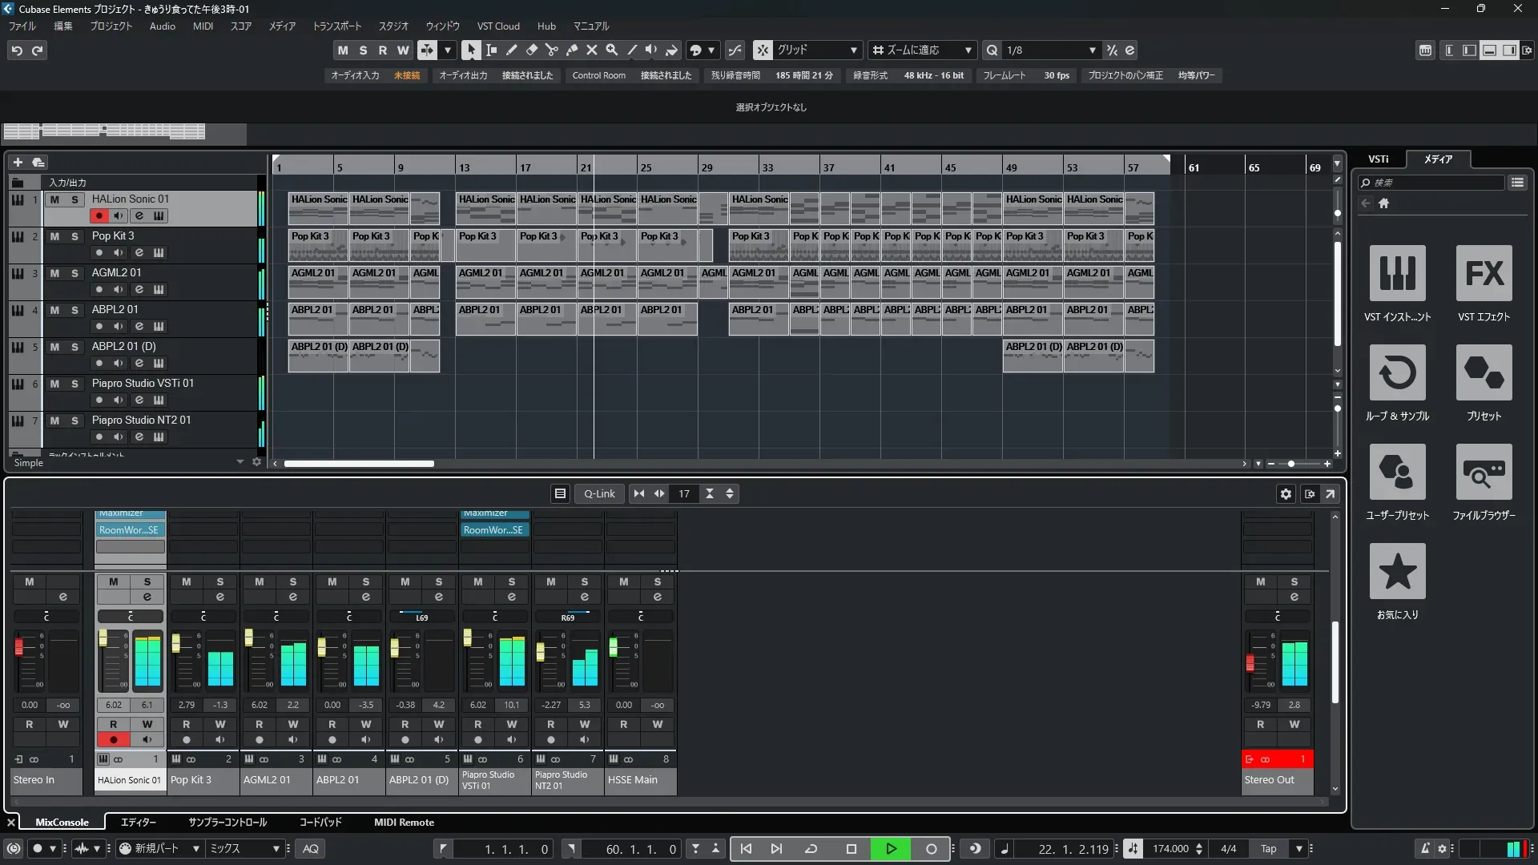This screenshot has width=1538, height=865.
Task: Select the Scissors split tool
Action: [x=551, y=50]
